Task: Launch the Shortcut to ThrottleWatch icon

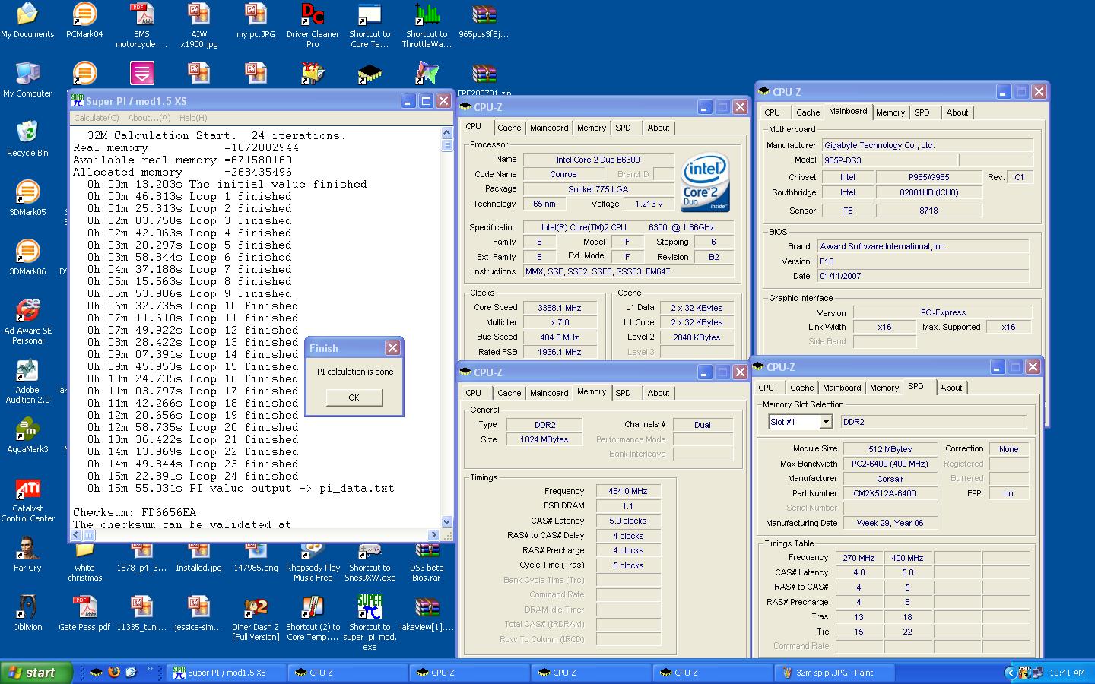Action: click(427, 25)
